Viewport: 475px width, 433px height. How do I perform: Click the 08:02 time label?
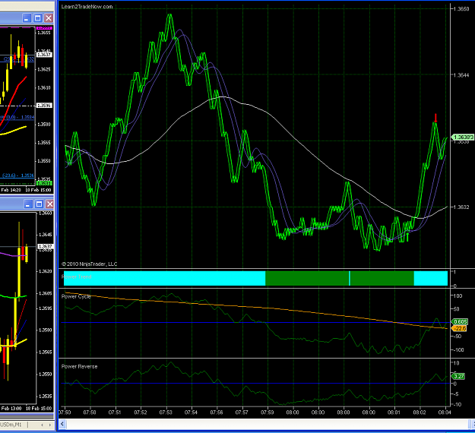tap(420, 412)
